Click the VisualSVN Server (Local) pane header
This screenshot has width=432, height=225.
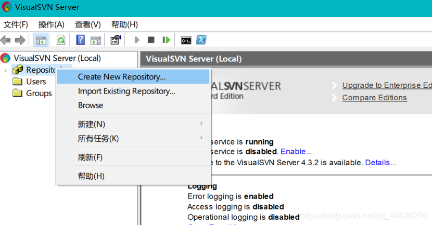point(286,59)
